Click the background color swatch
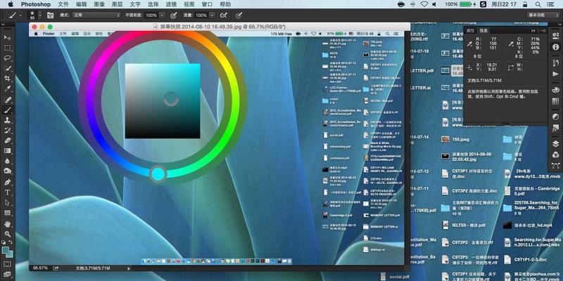The width and height of the screenshot is (563, 281). [x=11, y=254]
